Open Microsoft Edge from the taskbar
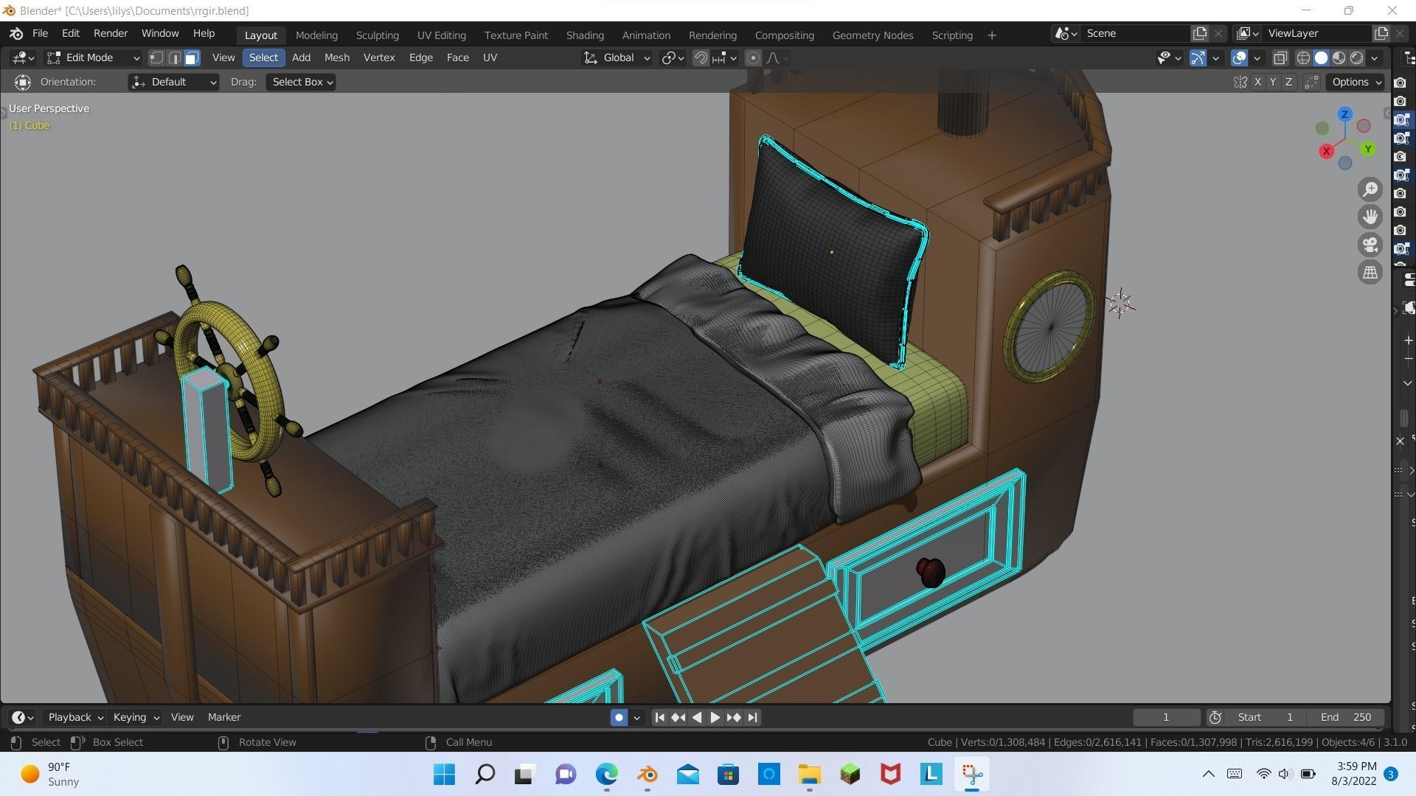Image resolution: width=1416 pixels, height=796 pixels. coord(606,774)
